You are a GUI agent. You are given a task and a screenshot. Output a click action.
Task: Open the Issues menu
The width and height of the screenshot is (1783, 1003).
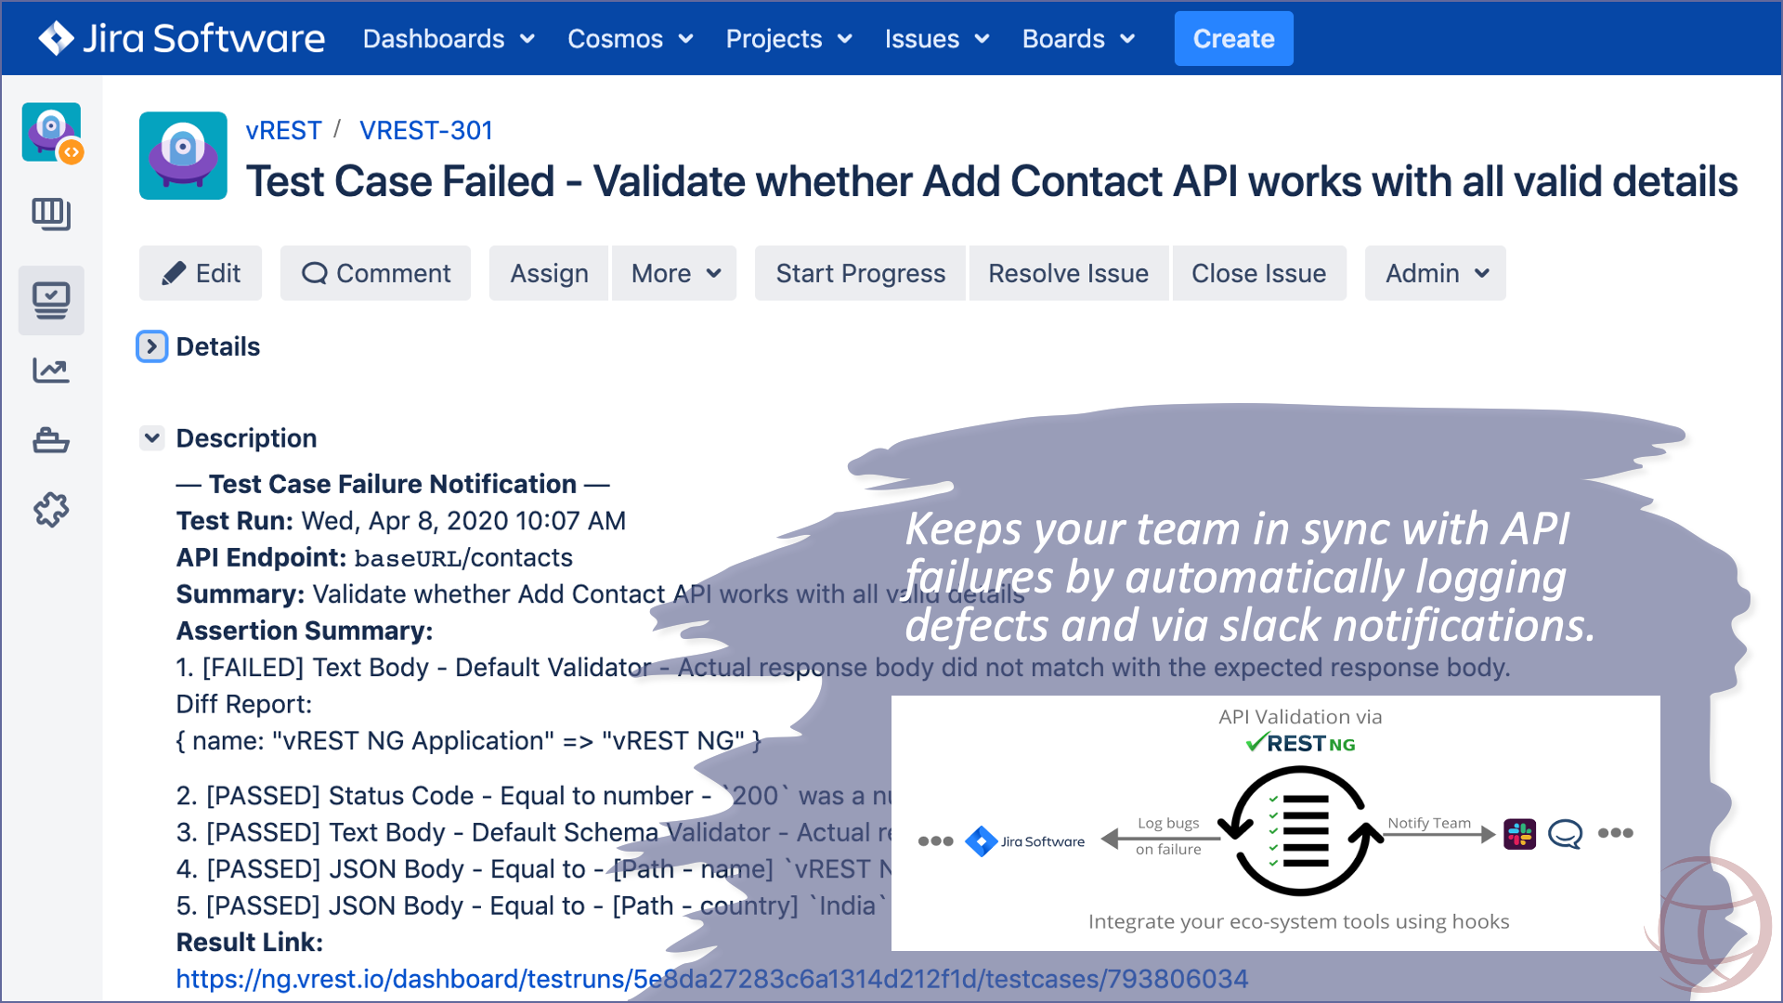[x=937, y=39]
